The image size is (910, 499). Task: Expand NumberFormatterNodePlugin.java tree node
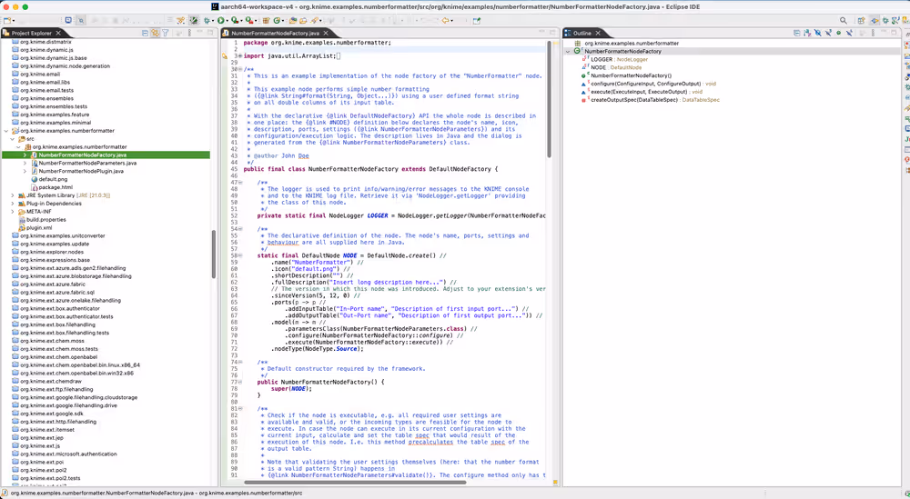tap(25, 172)
